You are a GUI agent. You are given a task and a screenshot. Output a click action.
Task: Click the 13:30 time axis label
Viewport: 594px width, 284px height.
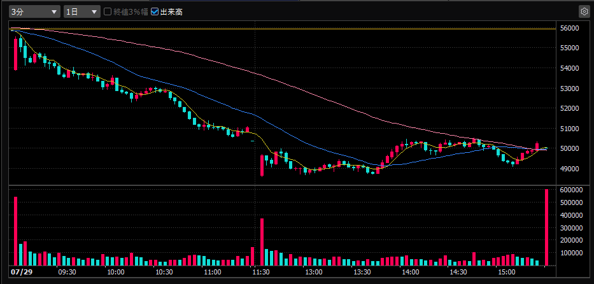362,272
